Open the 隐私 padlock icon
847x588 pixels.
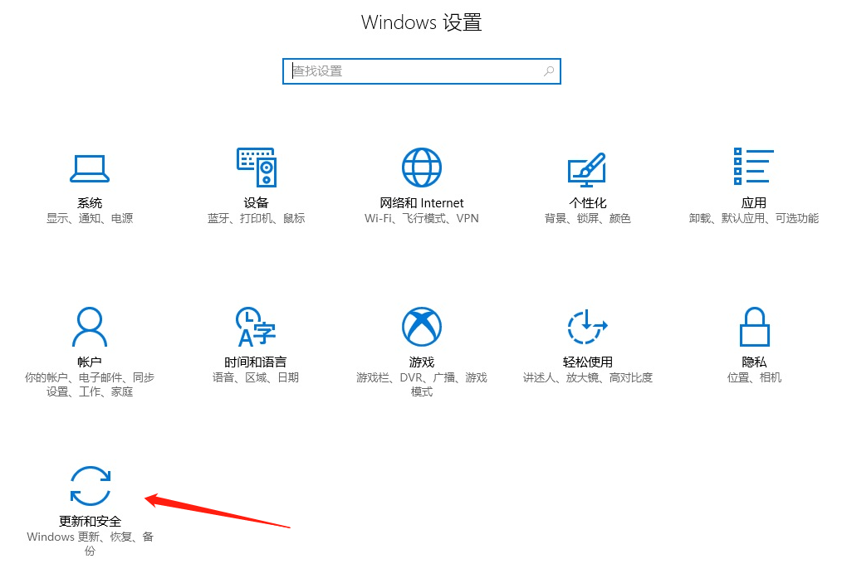(754, 327)
